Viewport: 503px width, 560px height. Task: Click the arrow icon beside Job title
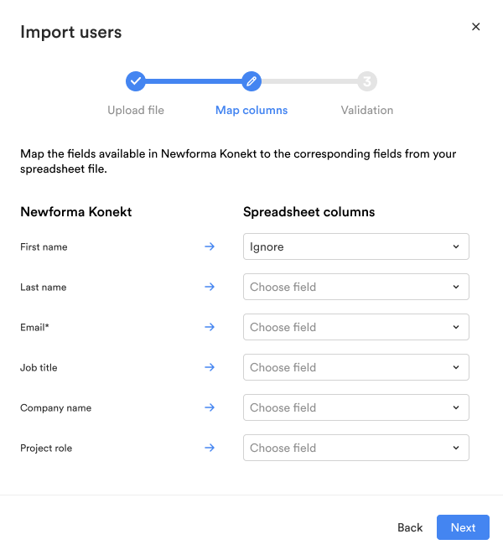coord(210,367)
